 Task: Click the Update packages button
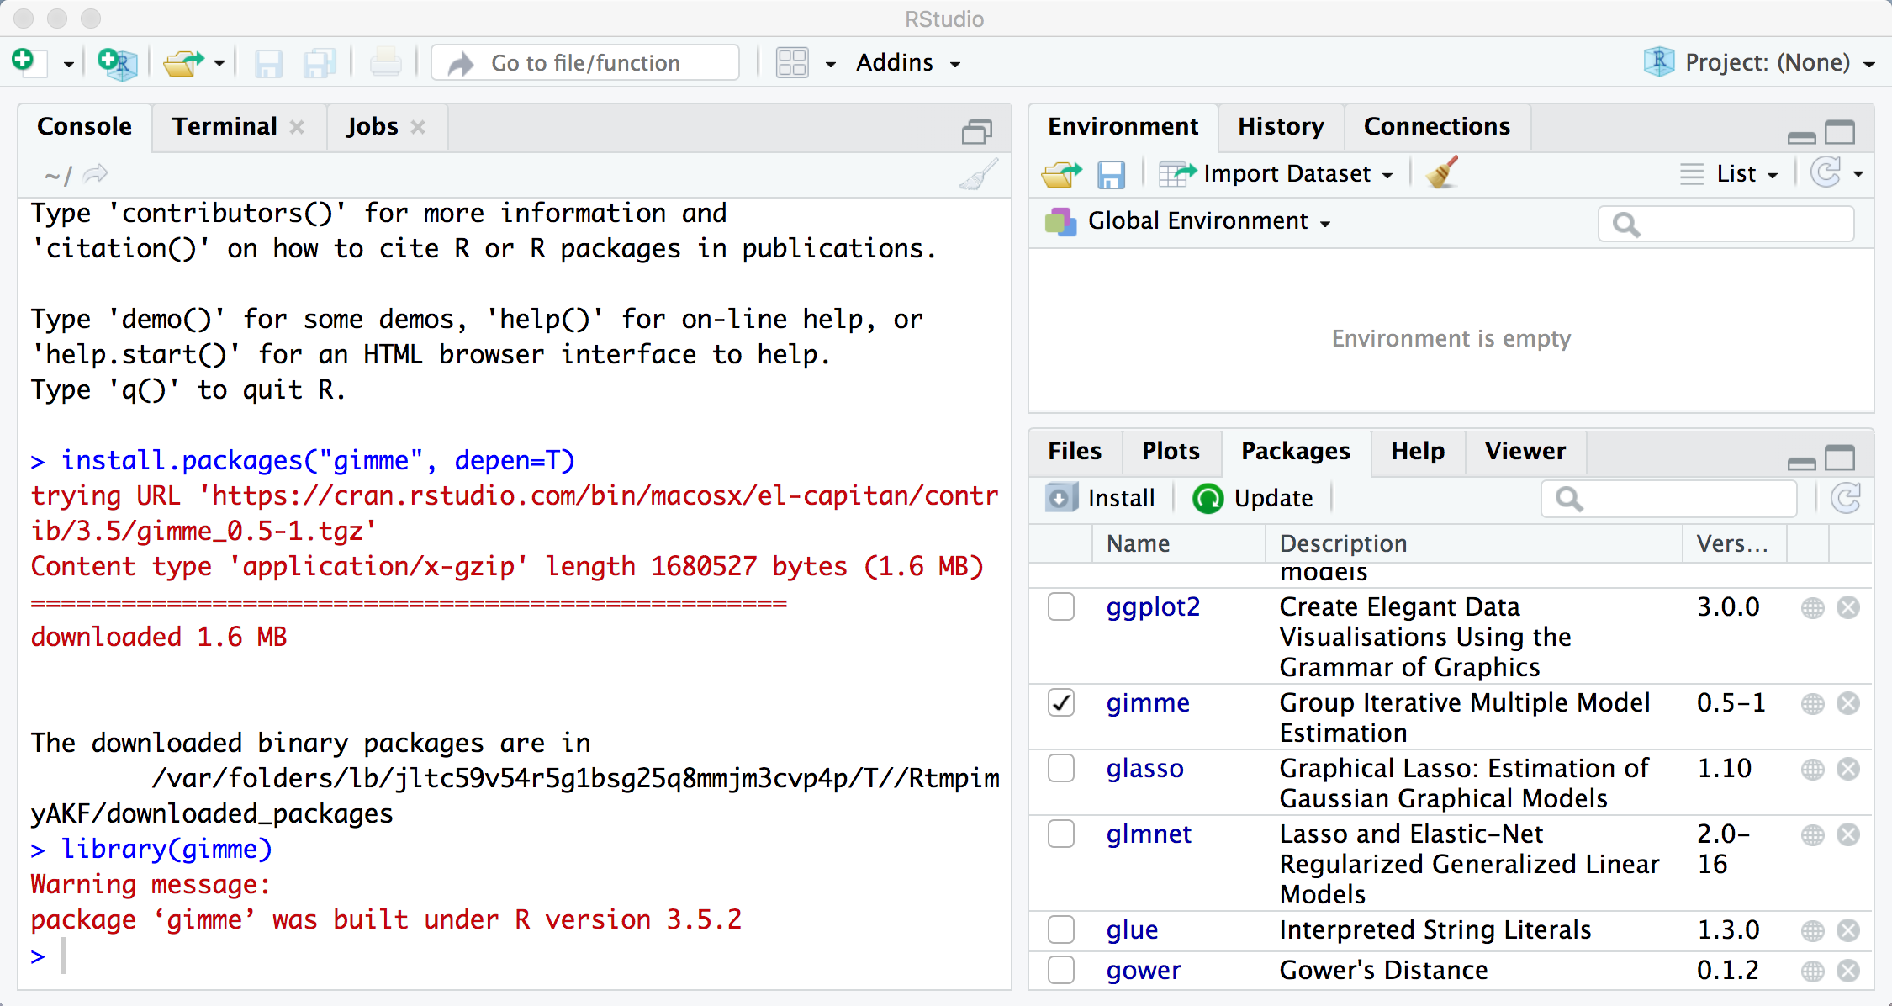pos(1252,498)
